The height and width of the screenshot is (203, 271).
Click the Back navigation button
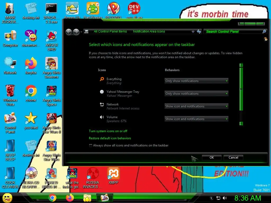point(69,32)
